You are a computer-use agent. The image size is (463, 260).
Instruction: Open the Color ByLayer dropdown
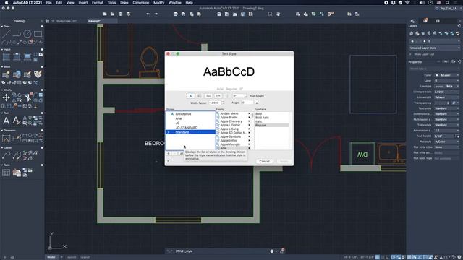tap(447, 75)
